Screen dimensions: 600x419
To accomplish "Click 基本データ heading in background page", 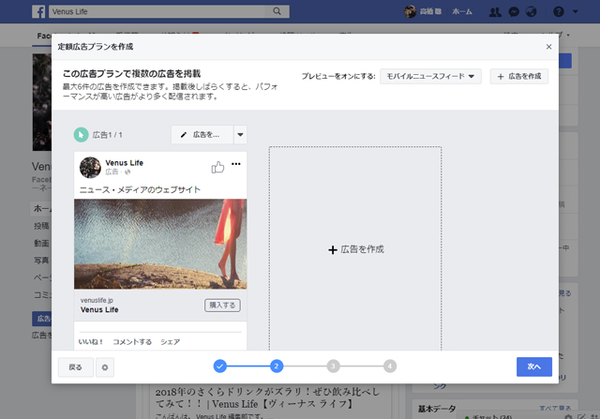I will point(437,409).
